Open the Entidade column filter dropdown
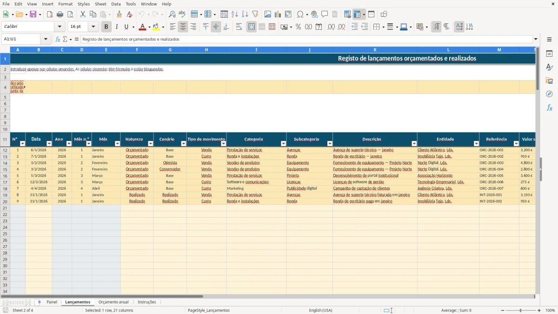This screenshot has width=558, height=314. [476, 144]
